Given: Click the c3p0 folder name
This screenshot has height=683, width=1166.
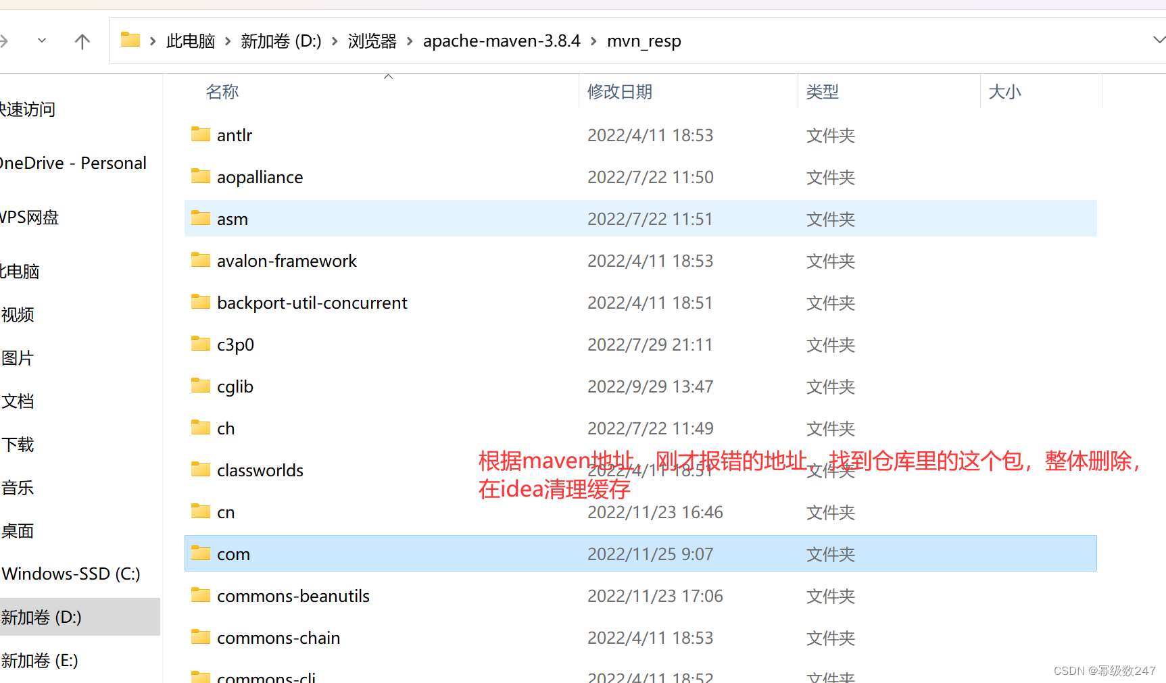Looking at the screenshot, I should point(236,345).
